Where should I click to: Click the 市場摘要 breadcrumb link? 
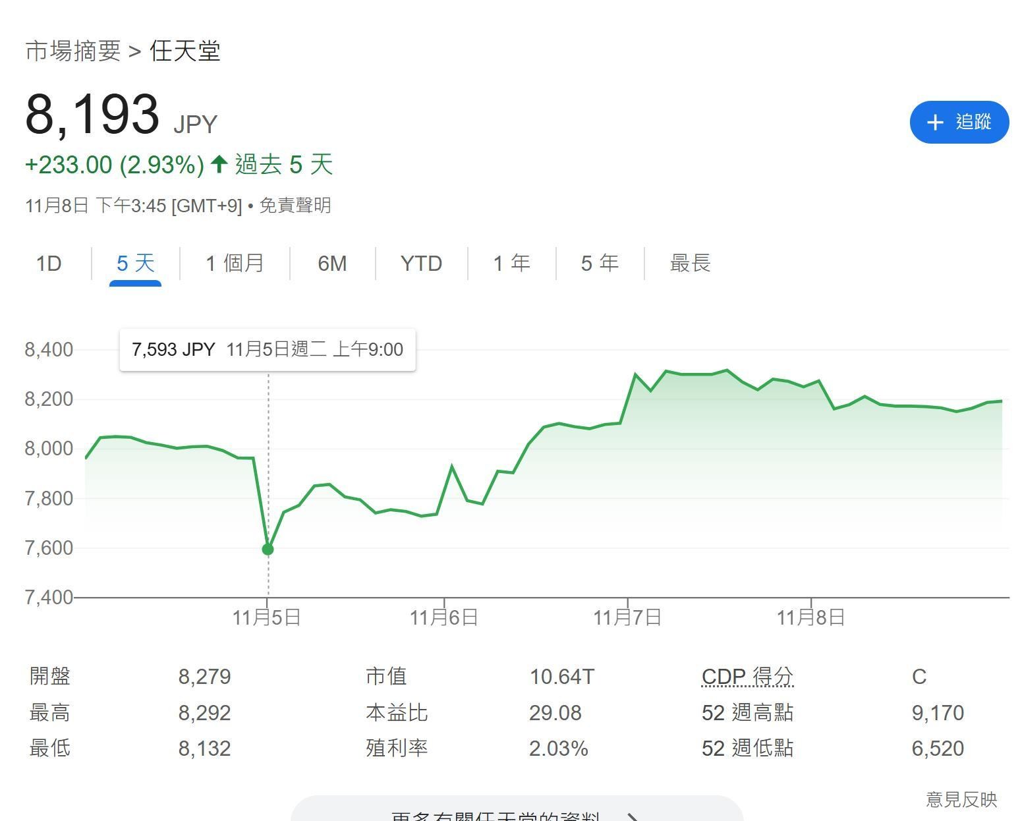pos(73,51)
